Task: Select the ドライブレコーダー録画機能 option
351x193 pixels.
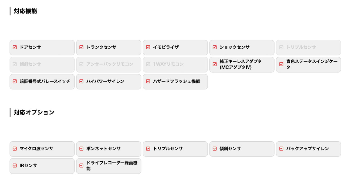Action: click(x=109, y=166)
